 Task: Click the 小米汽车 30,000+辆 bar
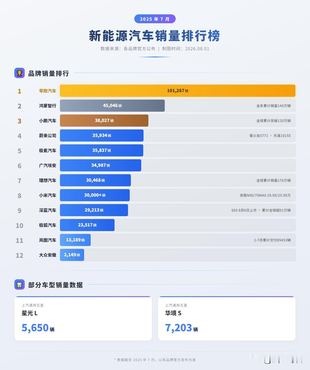[95, 195]
